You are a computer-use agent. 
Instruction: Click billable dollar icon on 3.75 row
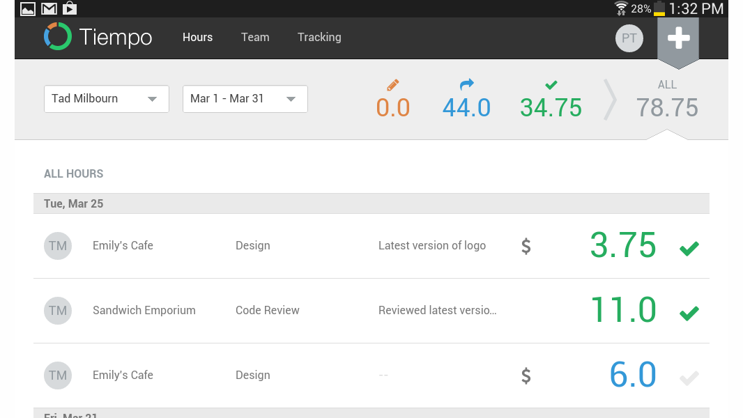click(526, 246)
